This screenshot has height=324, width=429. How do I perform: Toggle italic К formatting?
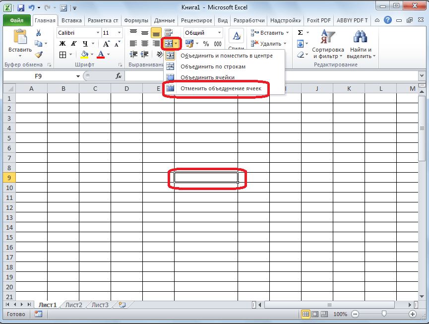coord(73,44)
